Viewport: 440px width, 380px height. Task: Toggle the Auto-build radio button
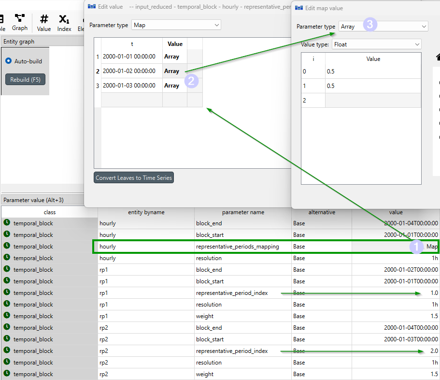[x=8, y=61]
